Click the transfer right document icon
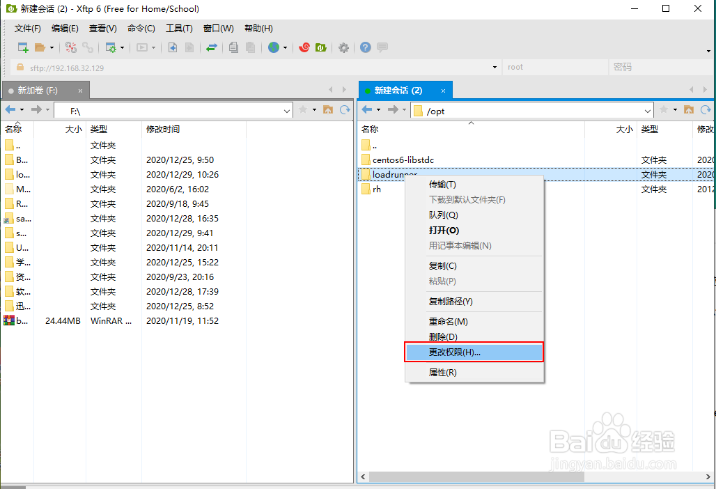Screen dimensions: 716x489 189,47
